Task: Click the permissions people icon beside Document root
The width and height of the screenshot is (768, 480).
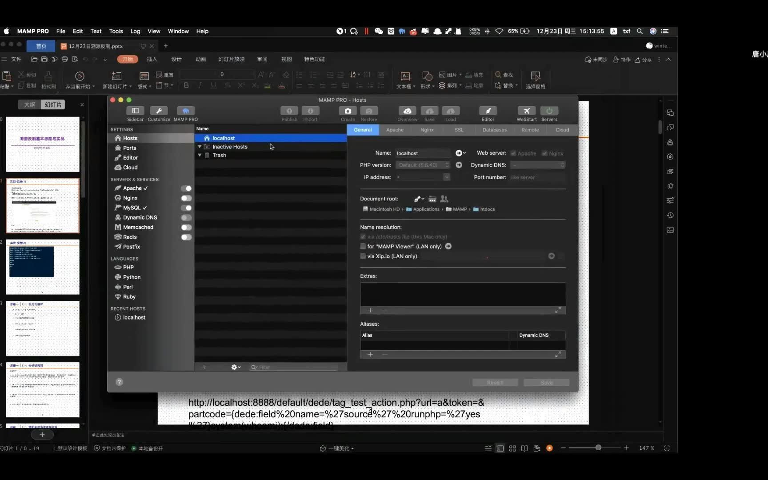Action: coord(444,199)
